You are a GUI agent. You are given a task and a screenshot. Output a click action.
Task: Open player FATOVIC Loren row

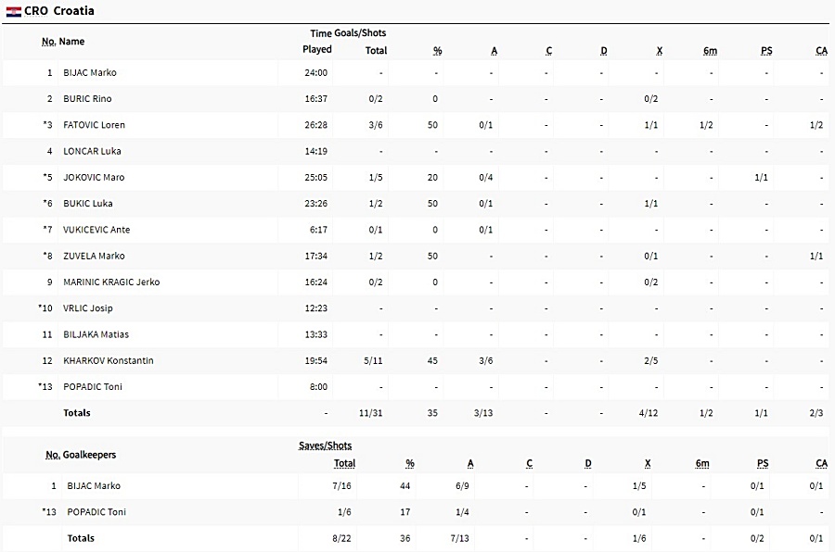tap(417, 125)
